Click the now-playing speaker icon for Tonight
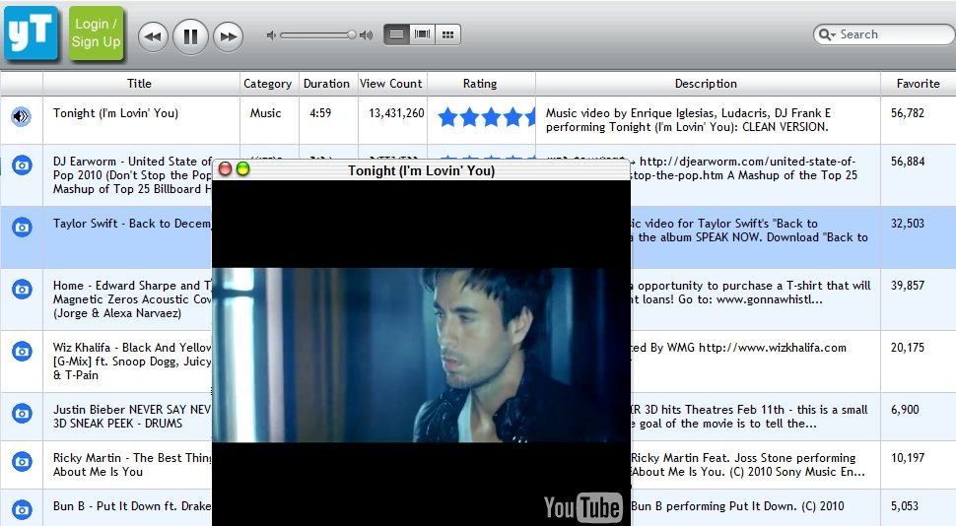Image resolution: width=956 pixels, height=526 pixels. point(22,116)
